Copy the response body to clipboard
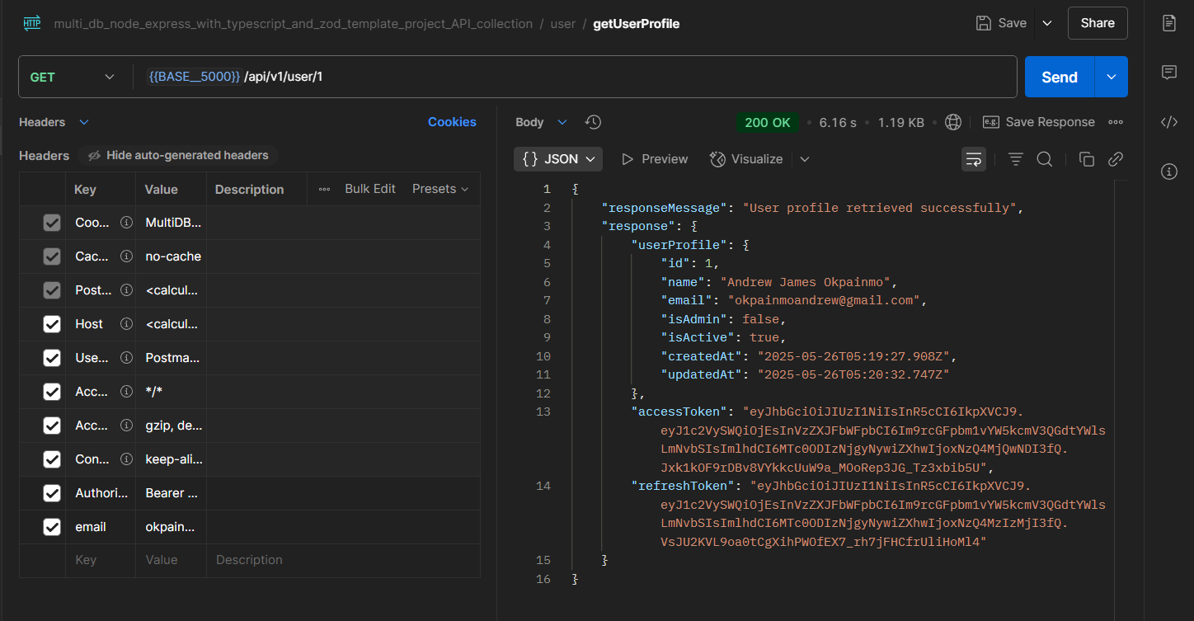Viewport: 1194px width, 621px height. (1086, 159)
